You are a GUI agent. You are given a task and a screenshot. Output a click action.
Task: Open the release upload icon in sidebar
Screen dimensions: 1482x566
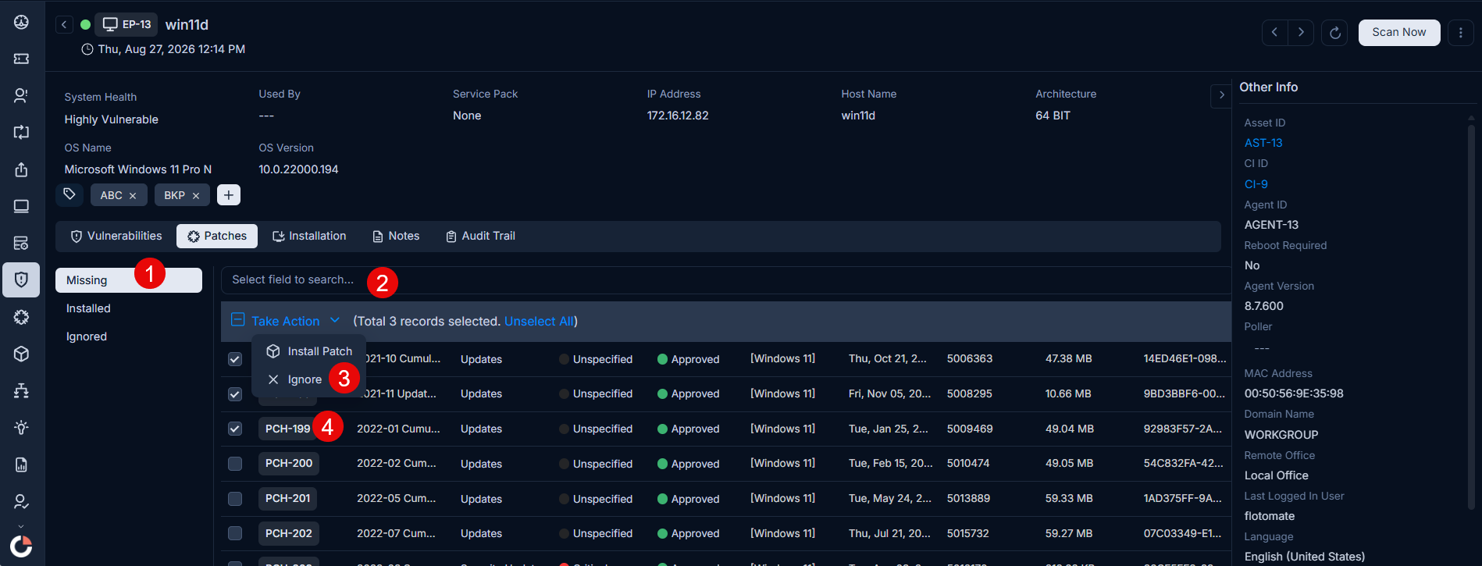tap(21, 169)
